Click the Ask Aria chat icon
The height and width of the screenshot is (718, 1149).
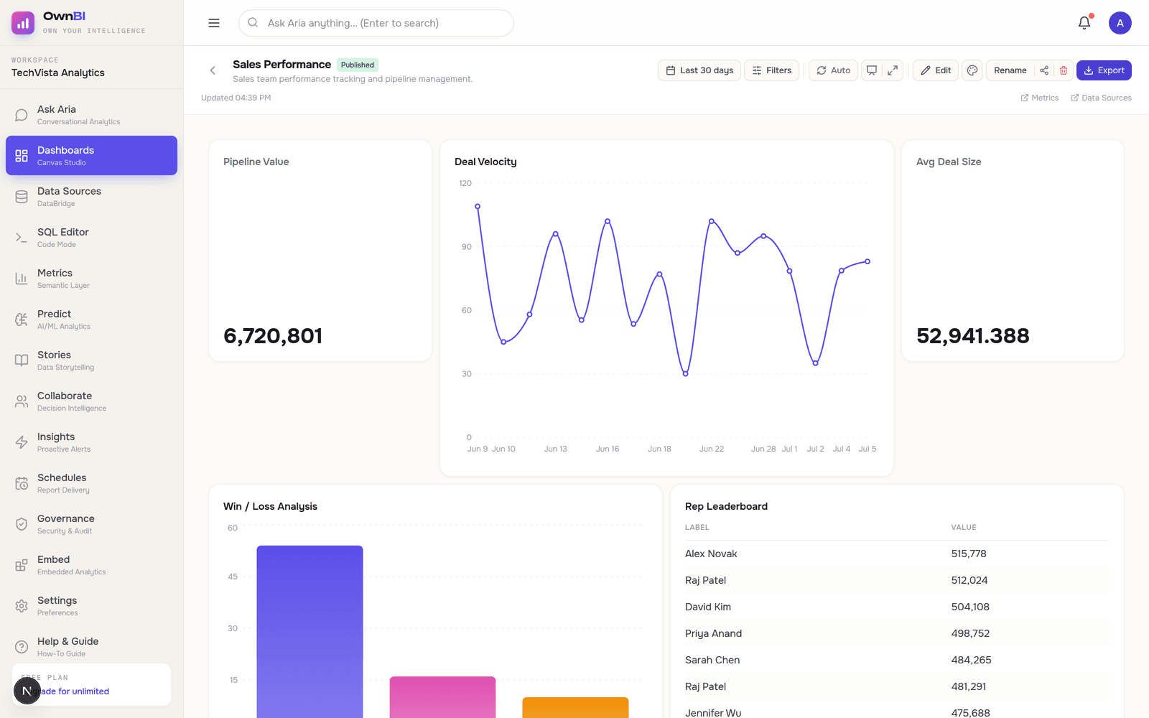coord(22,115)
